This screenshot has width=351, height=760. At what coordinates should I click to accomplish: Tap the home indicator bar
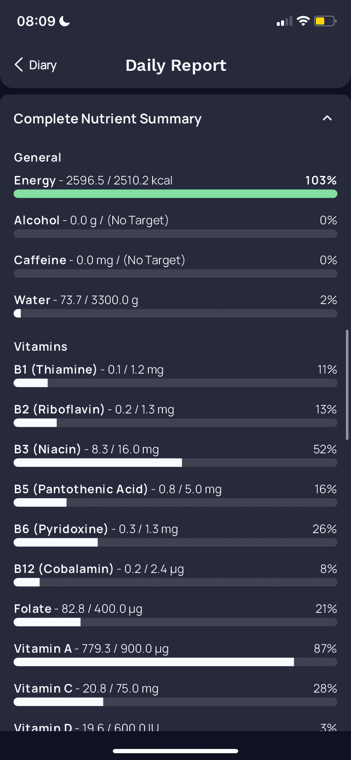(175, 751)
